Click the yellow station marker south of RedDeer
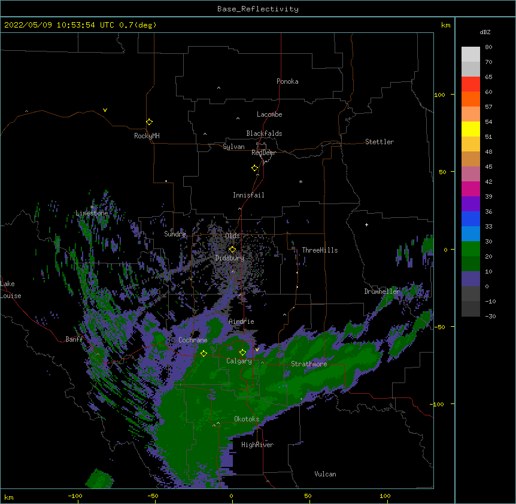 254,168
